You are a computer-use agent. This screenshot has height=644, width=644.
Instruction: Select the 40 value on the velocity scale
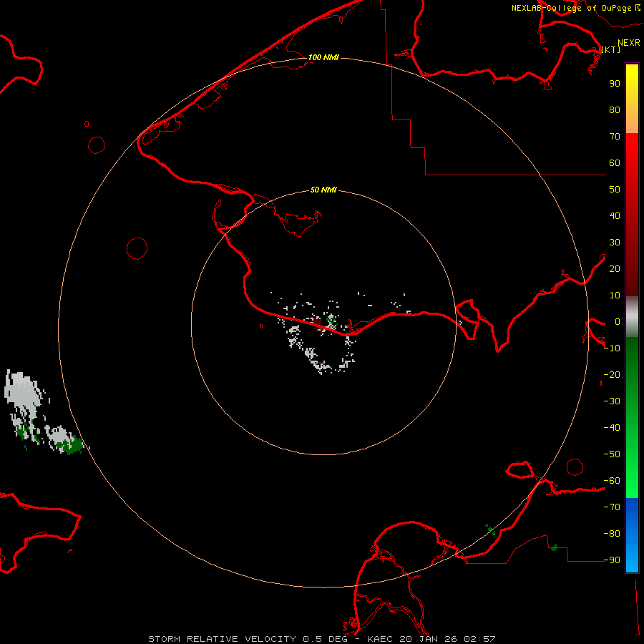point(615,215)
